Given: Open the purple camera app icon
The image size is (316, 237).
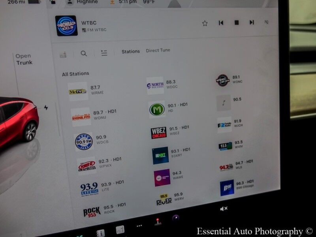Looking at the screenshot, I should coord(176,218).
